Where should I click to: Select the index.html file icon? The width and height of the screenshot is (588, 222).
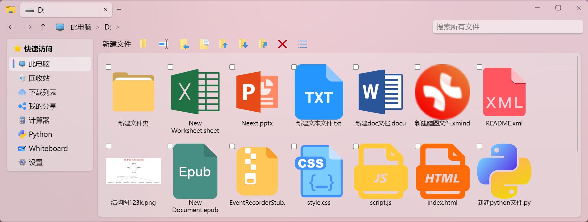click(x=443, y=171)
